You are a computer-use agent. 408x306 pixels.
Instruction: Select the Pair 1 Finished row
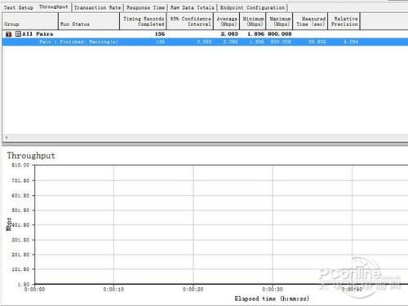click(205, 42)
